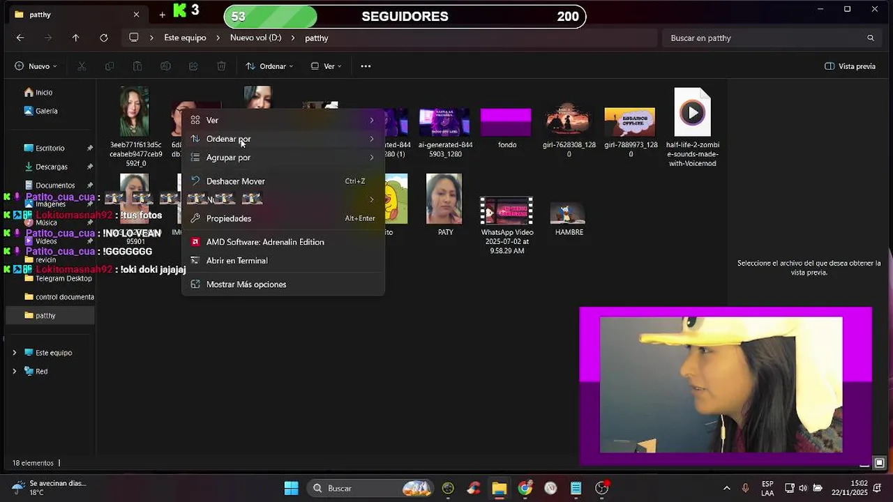
Task: Open Descargas in the sidebar
Action: pyautogui.click(x=51, y=167)
